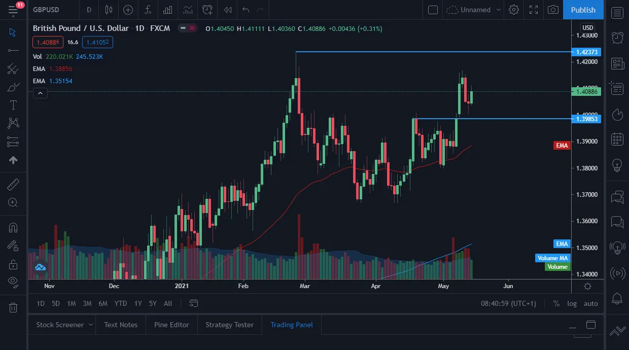Open the Strategy Tester tab

coord(229,325)
